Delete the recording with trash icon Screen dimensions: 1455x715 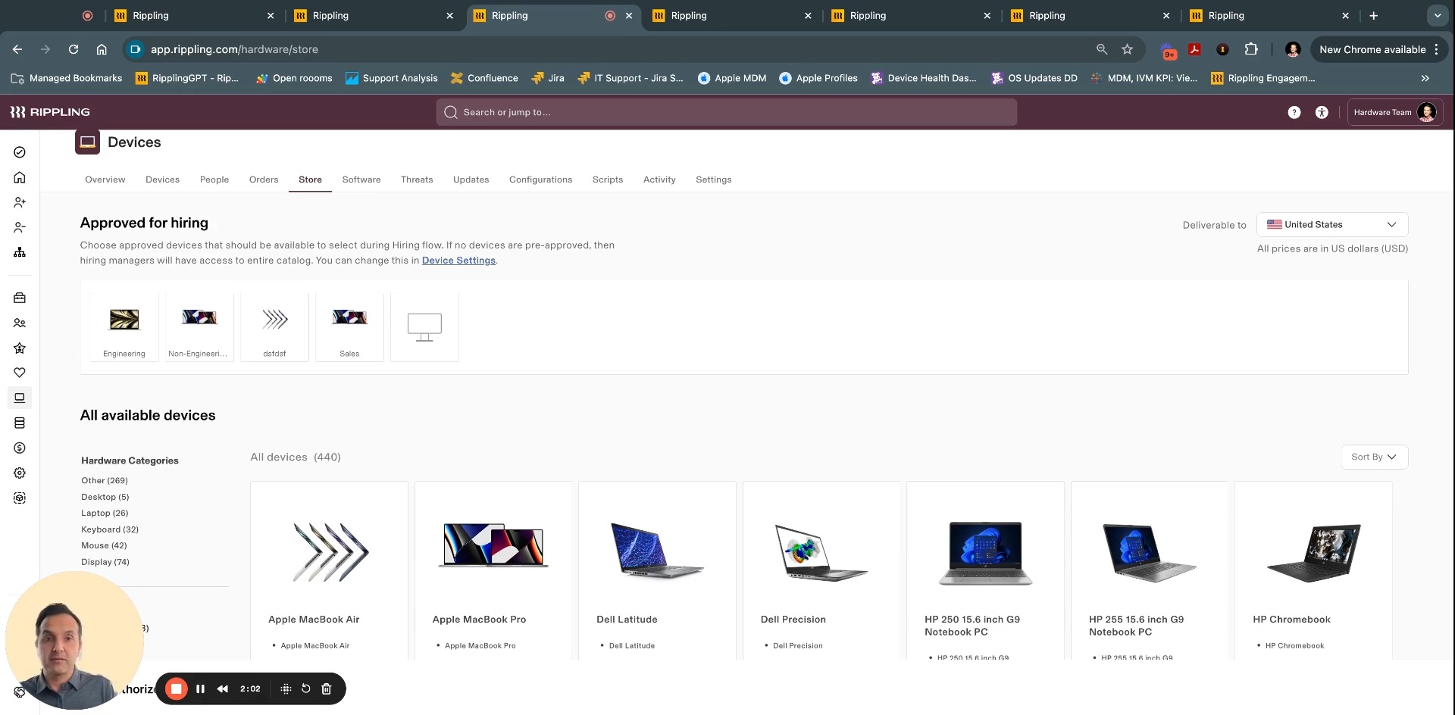pos(327,688)
